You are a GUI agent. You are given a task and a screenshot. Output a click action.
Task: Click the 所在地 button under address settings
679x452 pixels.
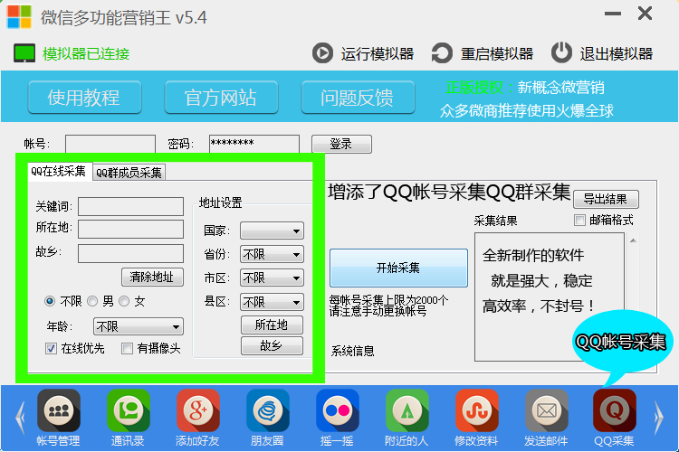pyautogui.click(x=272, y=325)
